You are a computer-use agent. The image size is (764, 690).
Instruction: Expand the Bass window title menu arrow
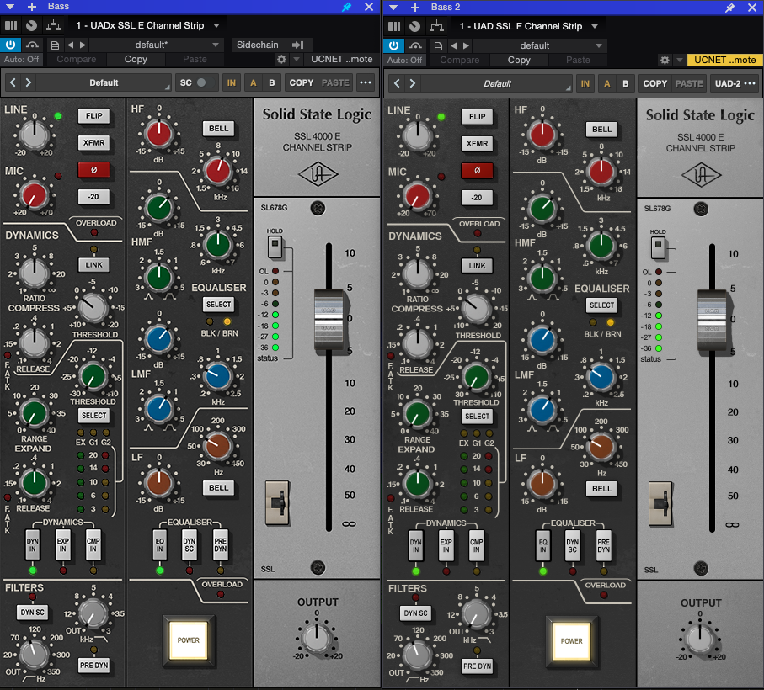10,7
